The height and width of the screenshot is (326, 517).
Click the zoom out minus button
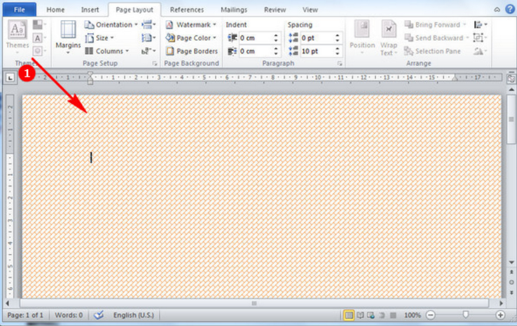pyautogui.click(x=430, y=316)
